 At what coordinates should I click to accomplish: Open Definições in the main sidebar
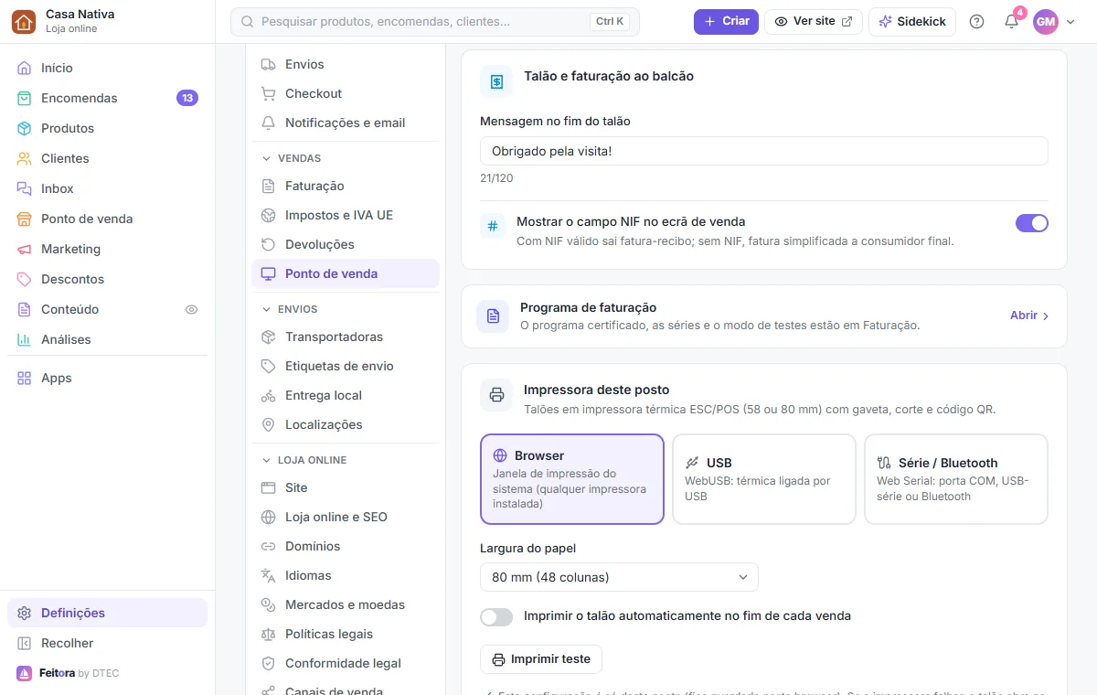pos(107,613)
